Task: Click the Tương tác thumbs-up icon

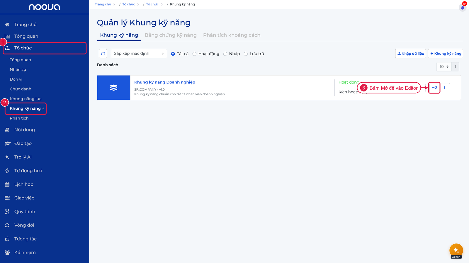Action: coord(7,239)
